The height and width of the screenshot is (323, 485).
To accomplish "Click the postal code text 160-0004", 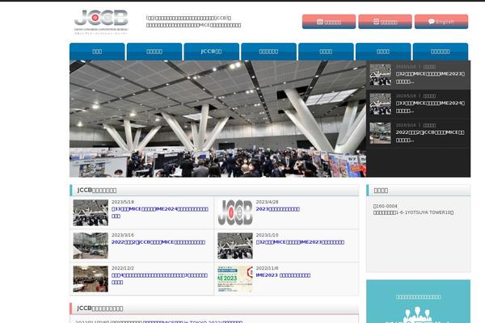I will click(x=385, y=206).
